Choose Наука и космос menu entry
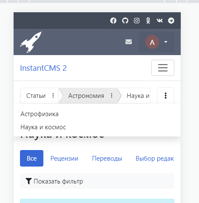The width and height of the screenshot is (199, 203). 43,127
